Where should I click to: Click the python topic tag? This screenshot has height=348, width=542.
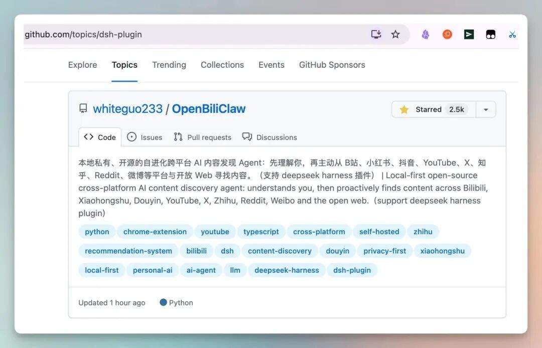coord(97,232)
